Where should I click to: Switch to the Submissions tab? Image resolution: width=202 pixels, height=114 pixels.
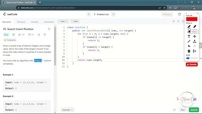coord(49,22)
